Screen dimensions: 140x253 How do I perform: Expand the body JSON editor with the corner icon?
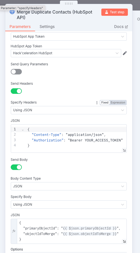coord(124,241)
